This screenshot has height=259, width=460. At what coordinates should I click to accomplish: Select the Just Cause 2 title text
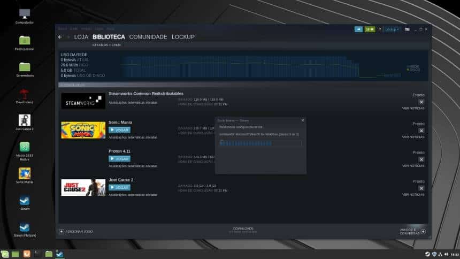pyautogui.click(x=121, y=180)
